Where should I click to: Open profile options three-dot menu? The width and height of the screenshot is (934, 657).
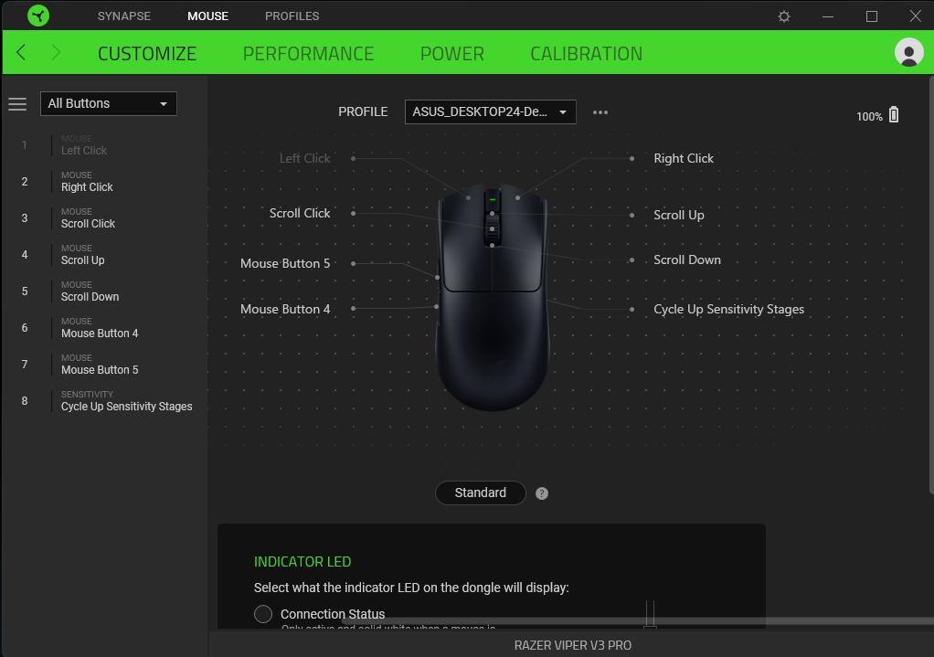point(600,112)
